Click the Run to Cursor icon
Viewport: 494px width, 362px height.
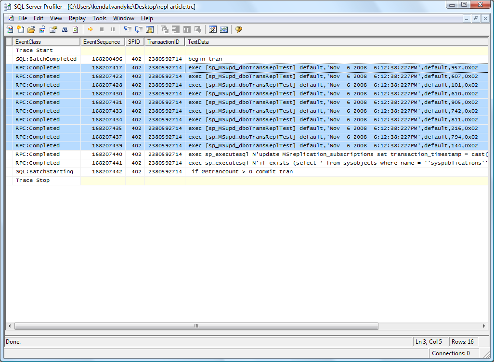coord(139,30)
